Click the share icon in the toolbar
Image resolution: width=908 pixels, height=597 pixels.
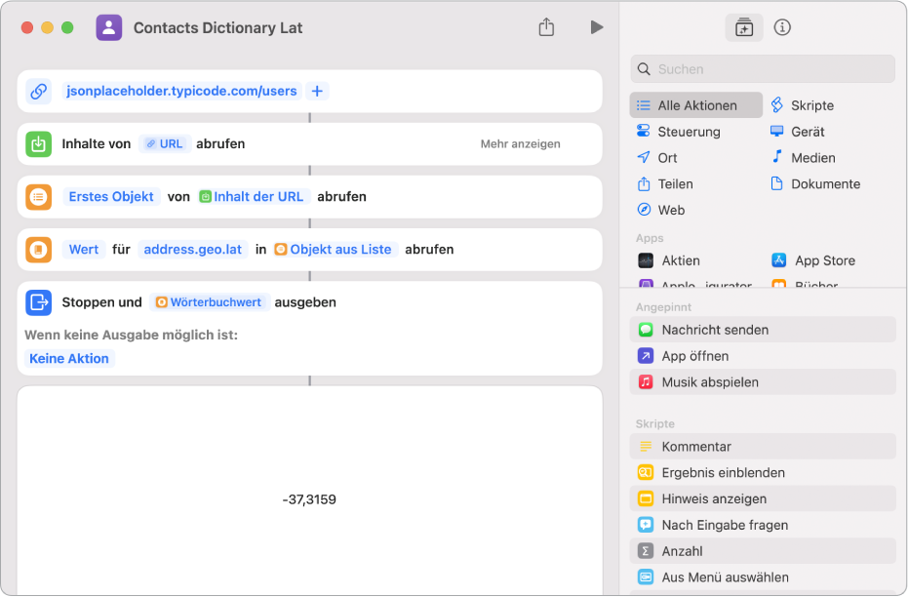(546, 27)
